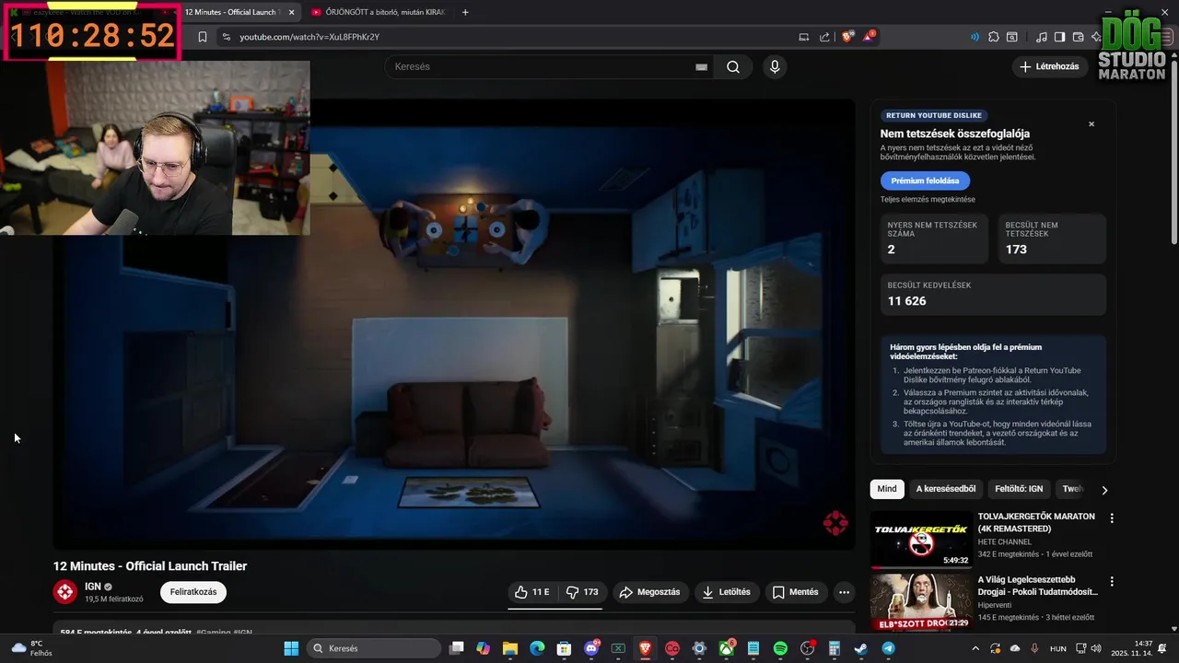Image resolution: width=1179 pixels, height=663 pixels.
Task: Open options for A Világ Legelcseszettebb Drogjai
Action: tap(1112, 582)
